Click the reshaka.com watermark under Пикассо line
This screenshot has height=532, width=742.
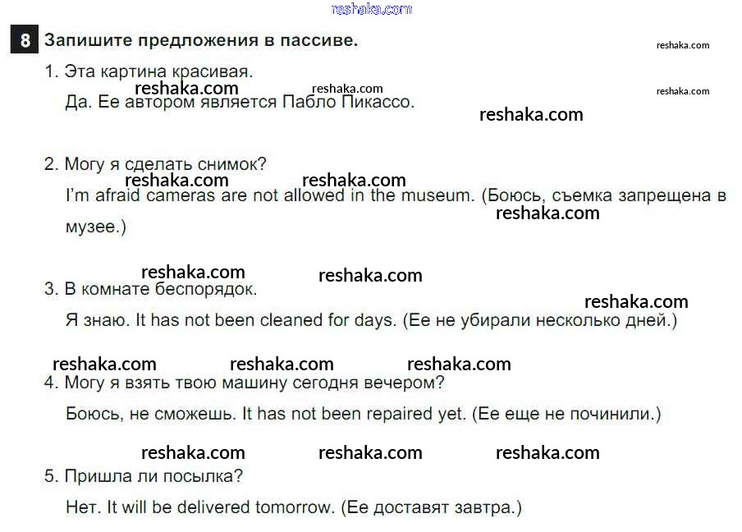(x=531, y=115)
